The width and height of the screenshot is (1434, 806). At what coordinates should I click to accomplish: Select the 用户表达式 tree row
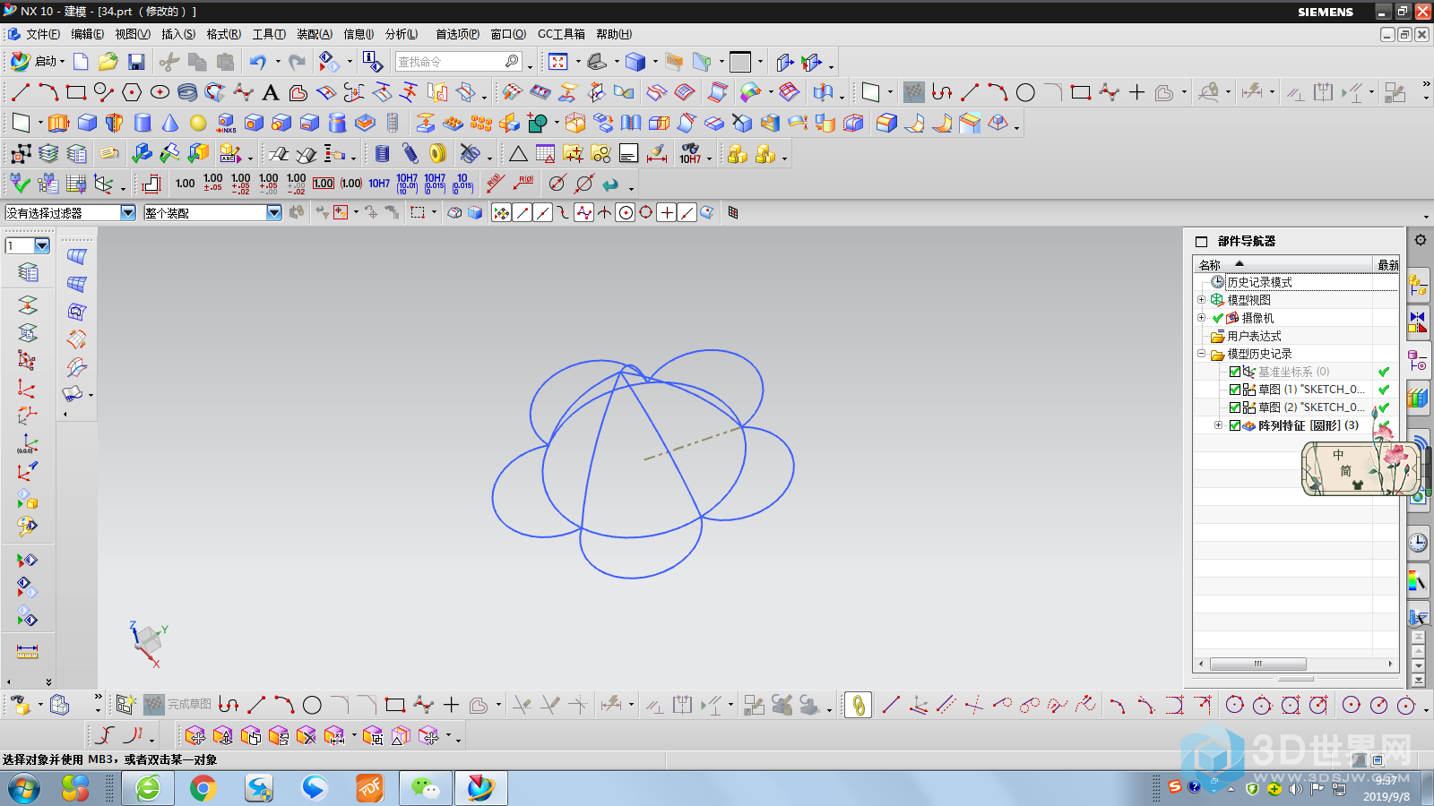1296,336
